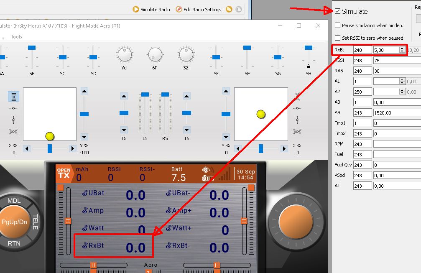Viewport: 421px width, 273px height.
Task: Click the T5 trim down arrow
Action: pos(124,130)
